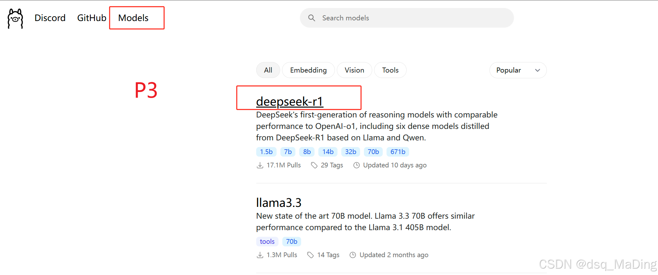Open the Discord link
The width and height of the screenshot is (658, 275).
(x=50, y=18)
